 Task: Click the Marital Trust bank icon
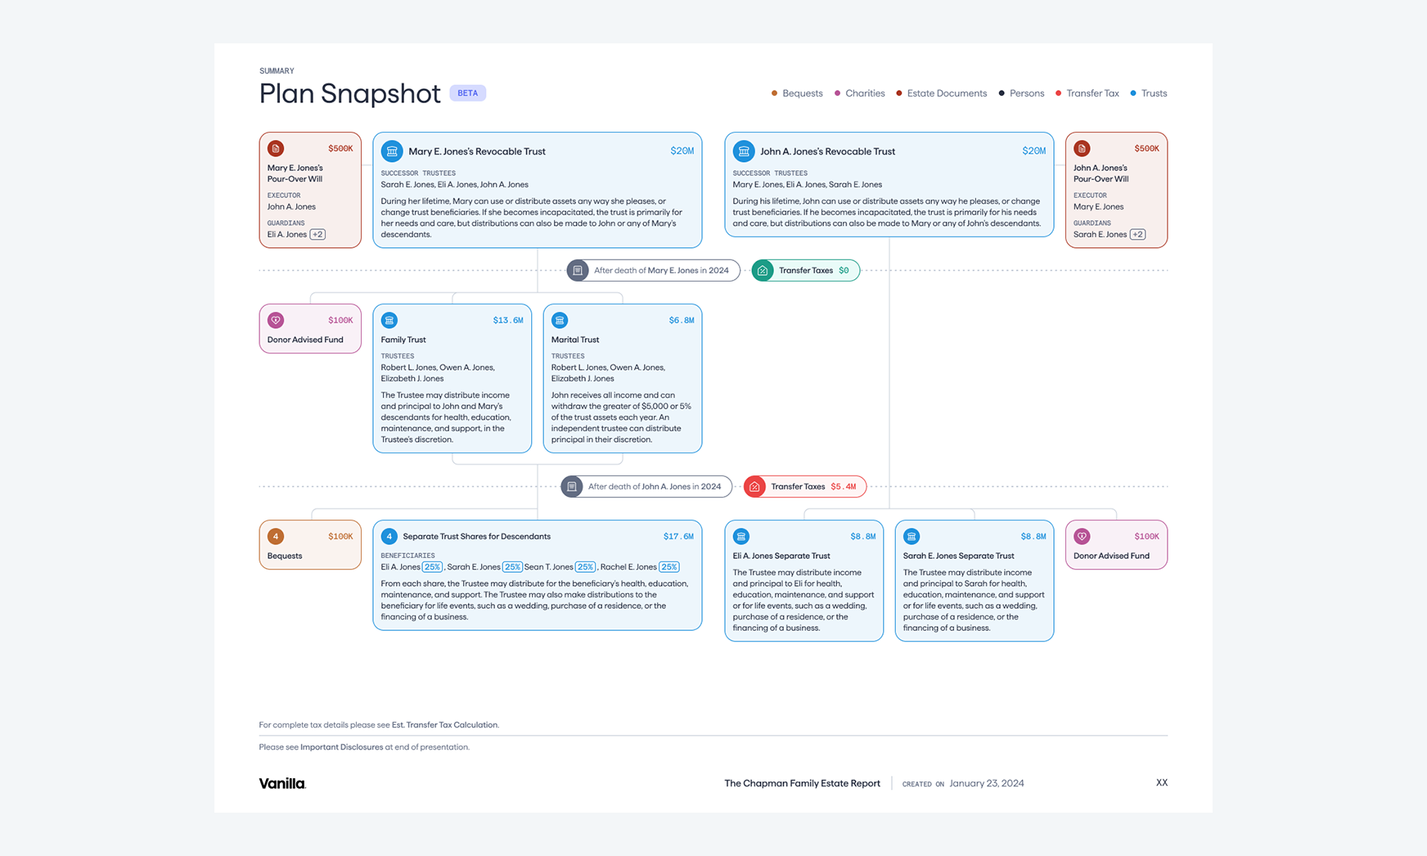point(560,320)
